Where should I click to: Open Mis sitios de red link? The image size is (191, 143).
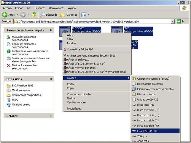click(21, 105)
